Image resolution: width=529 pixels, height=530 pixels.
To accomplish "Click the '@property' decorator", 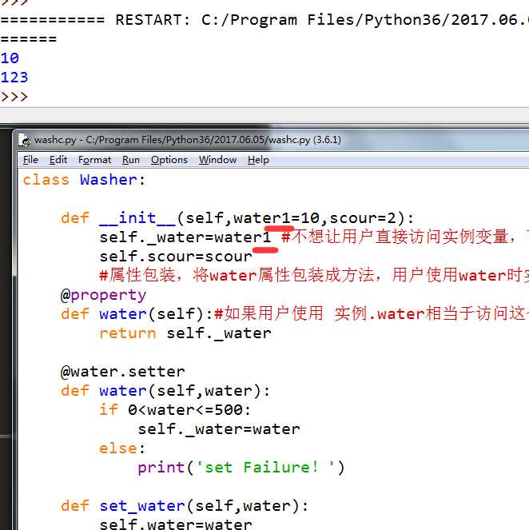I will [103, 296].
